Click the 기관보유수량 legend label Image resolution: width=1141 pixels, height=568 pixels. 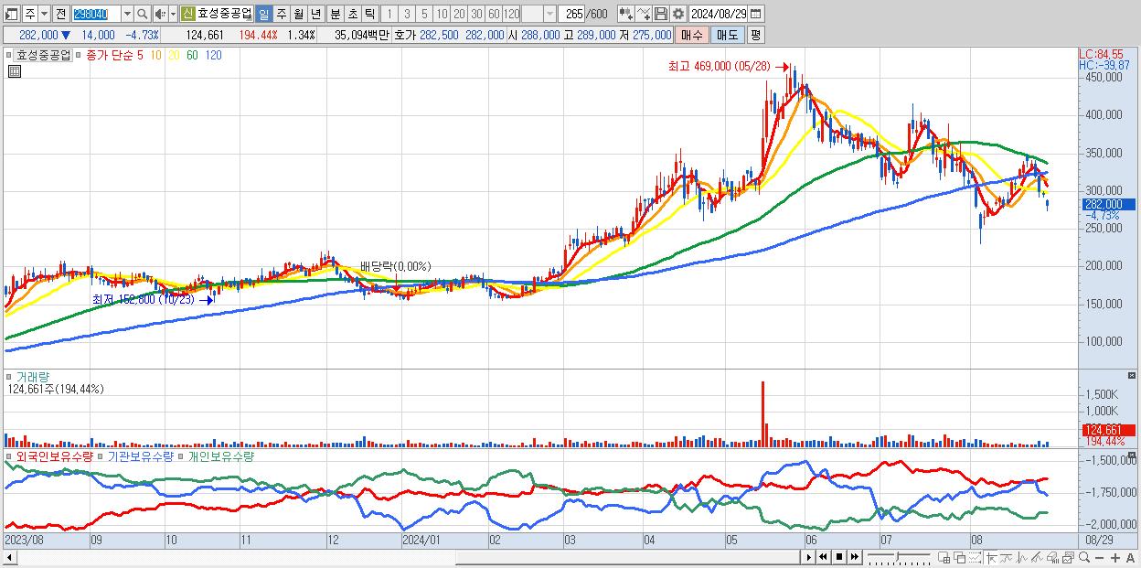[x=140, y=455]
